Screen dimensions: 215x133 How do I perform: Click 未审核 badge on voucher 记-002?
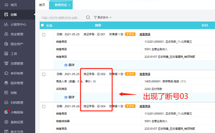point(130,74)
